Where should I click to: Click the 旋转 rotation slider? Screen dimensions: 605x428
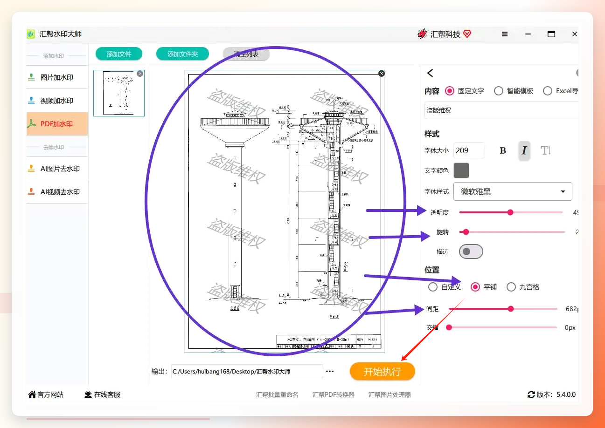[x=512, y=232]
